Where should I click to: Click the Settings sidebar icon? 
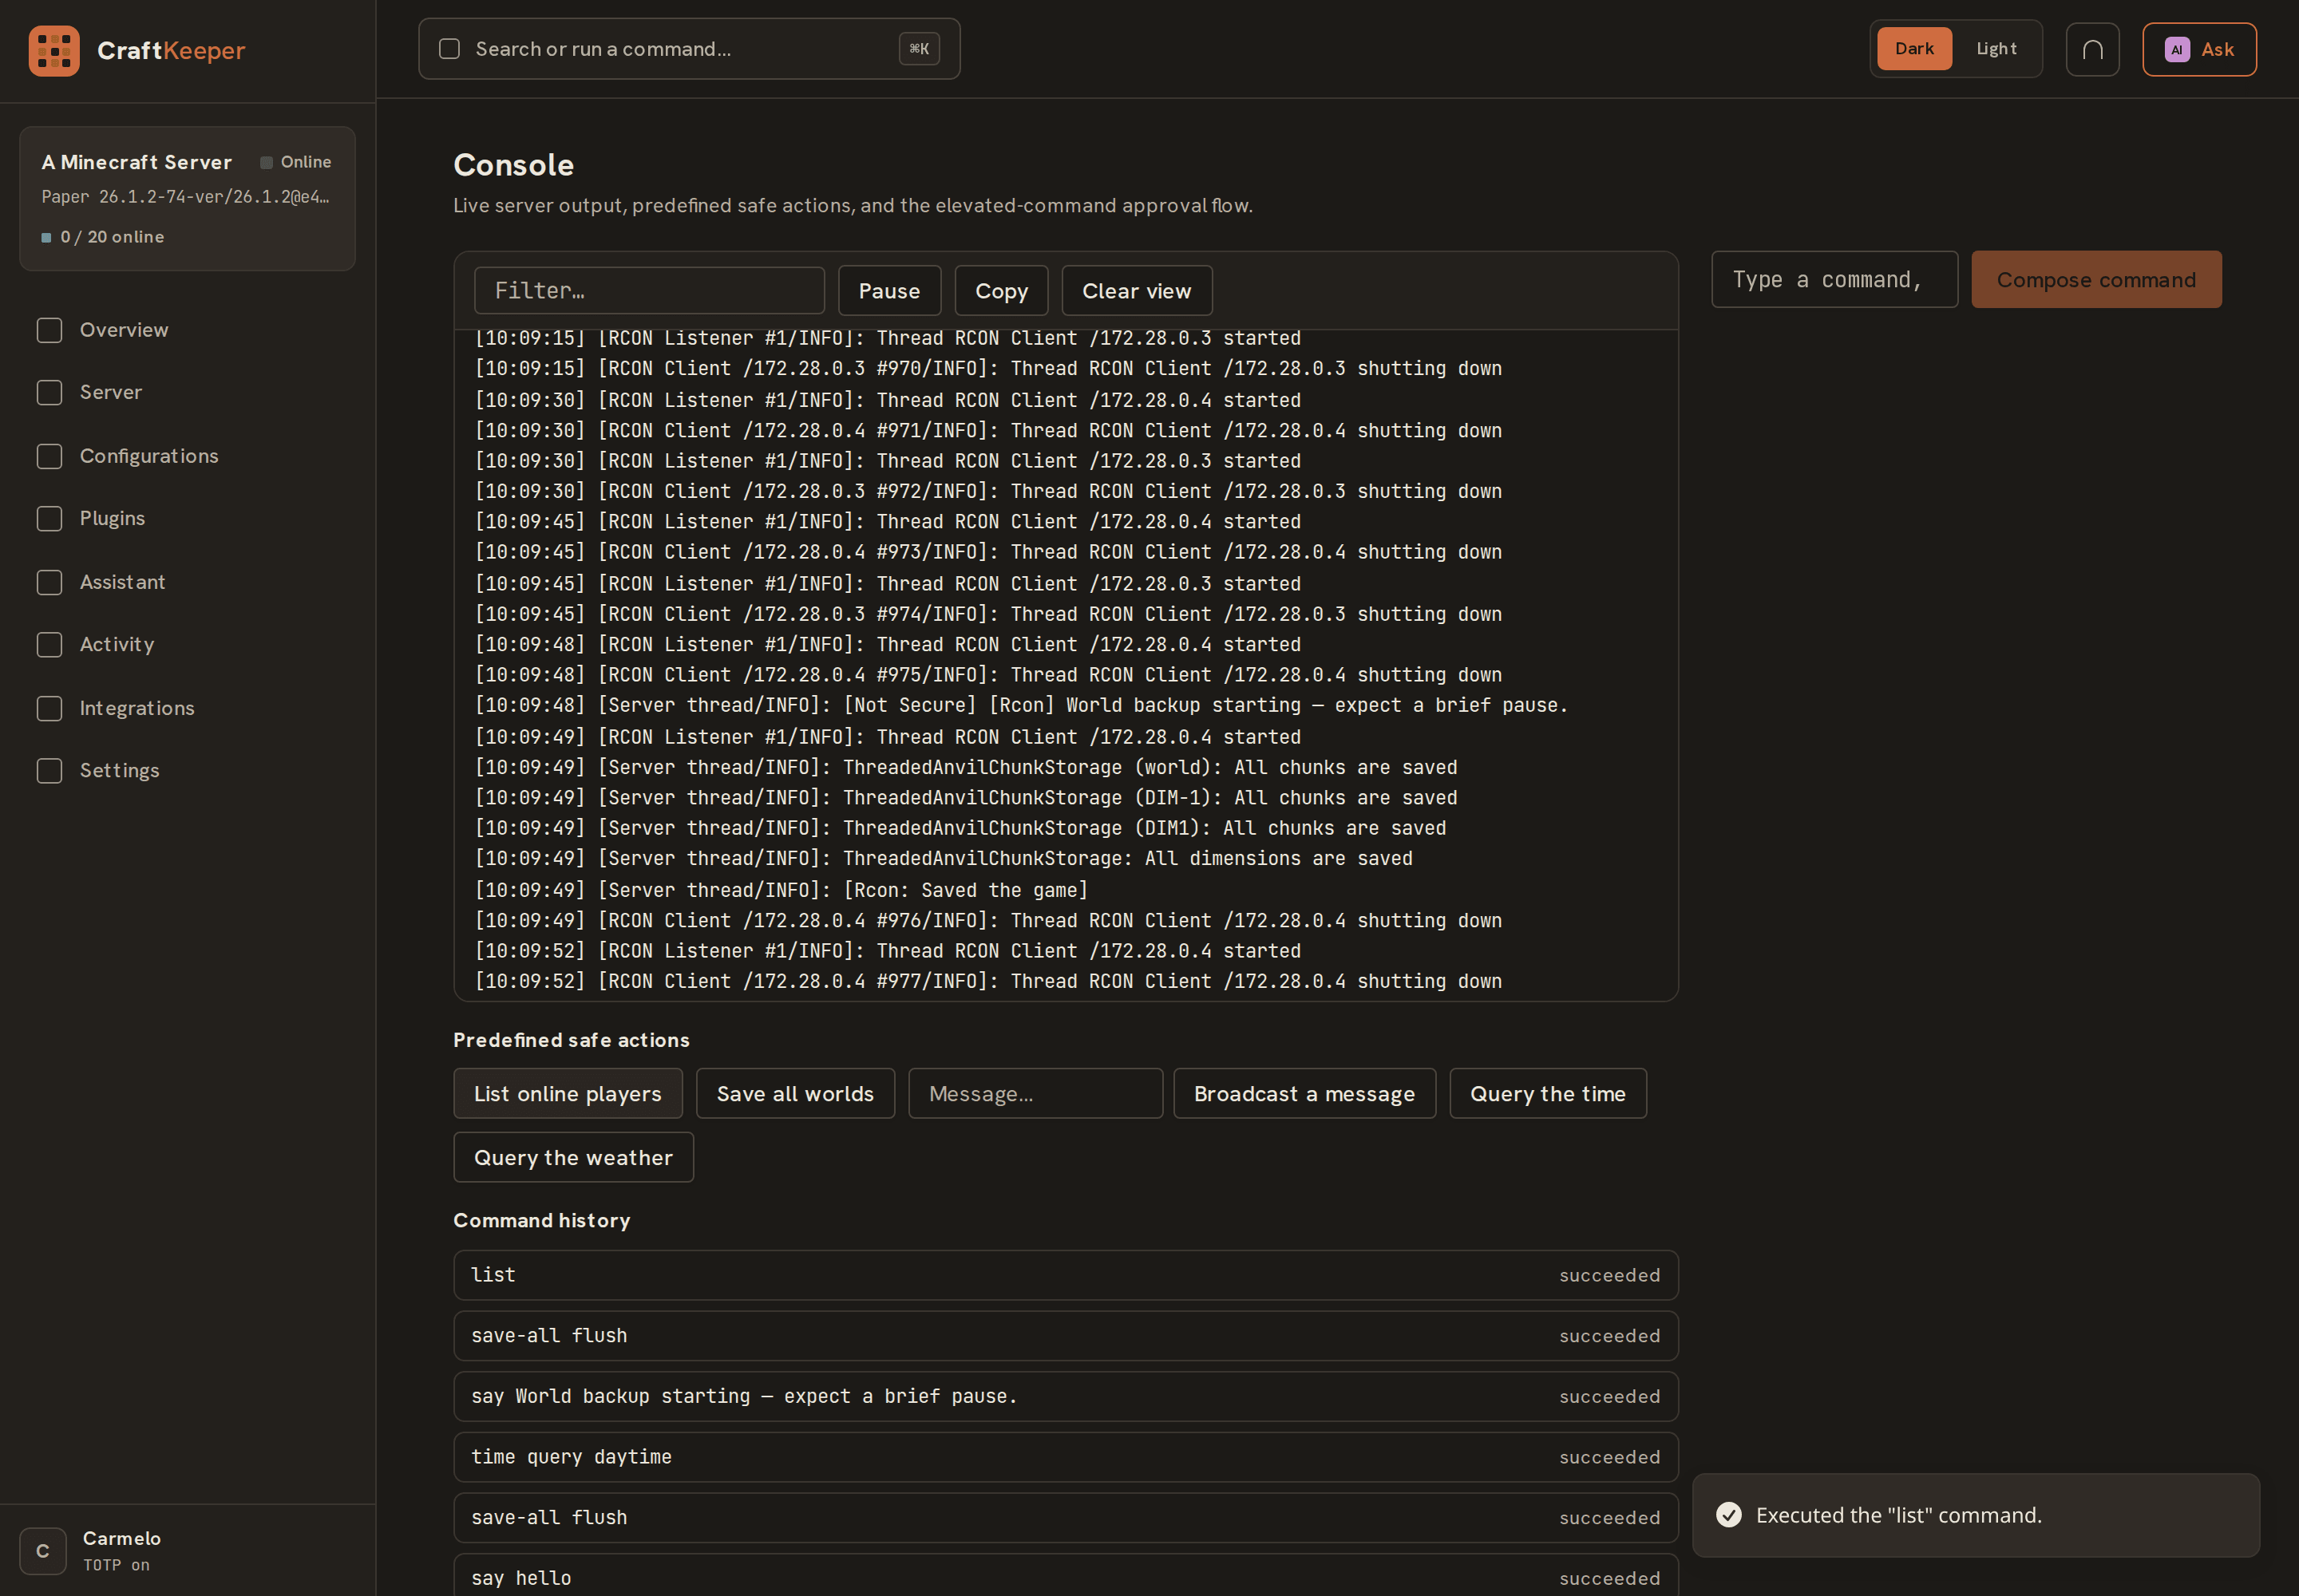49,770
